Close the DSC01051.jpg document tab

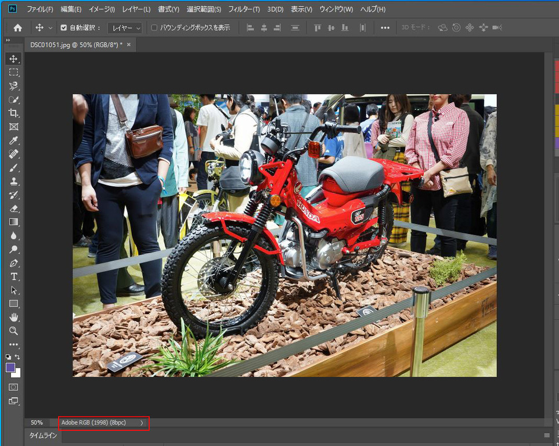coord(129,45)
